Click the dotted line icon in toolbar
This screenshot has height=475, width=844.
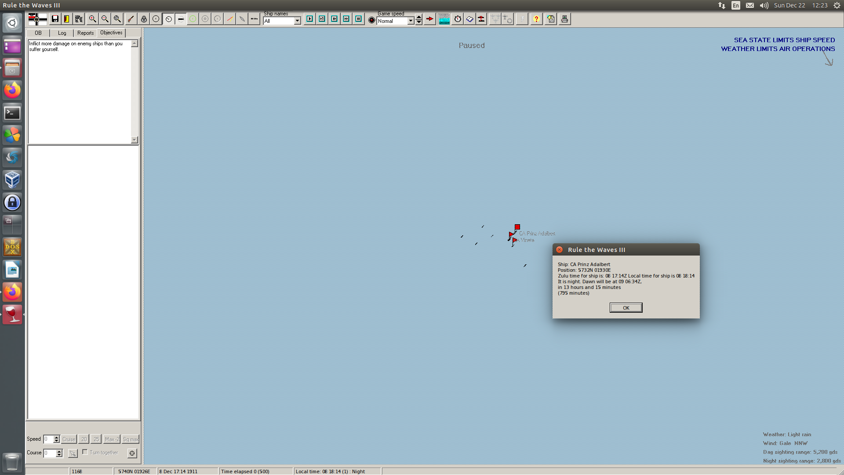tap(255, 19)
